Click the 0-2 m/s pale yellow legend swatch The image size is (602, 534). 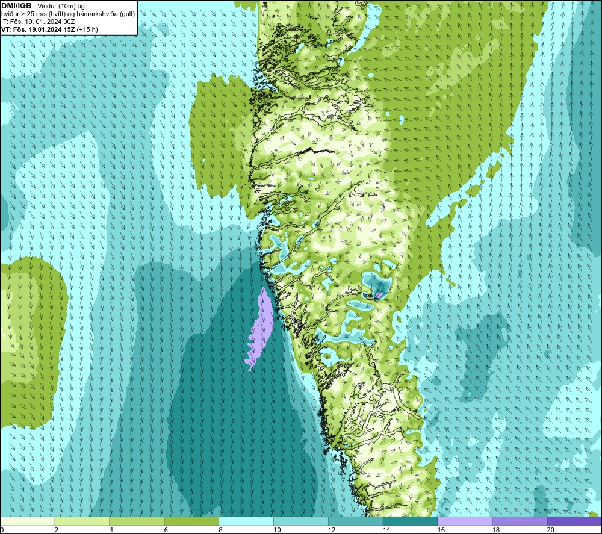(28, 521)
